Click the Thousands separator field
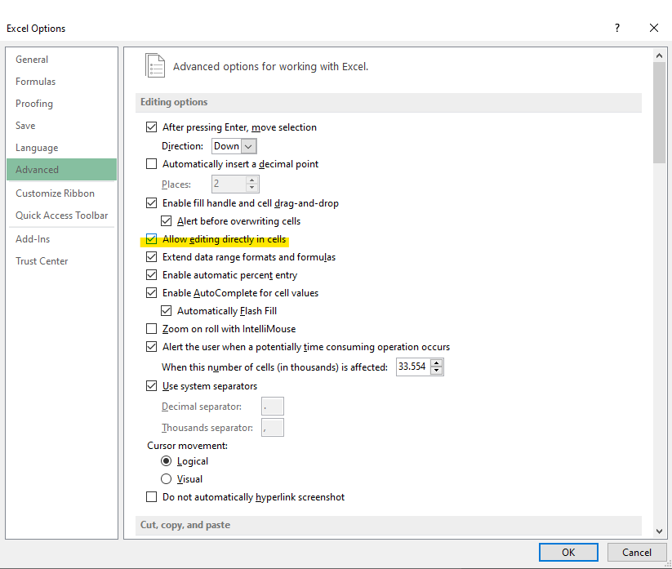The width and height of the screenshot is (672, 569). (273, 428)
